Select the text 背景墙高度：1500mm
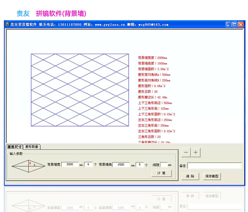248x212 pixels. pos(152,63)
